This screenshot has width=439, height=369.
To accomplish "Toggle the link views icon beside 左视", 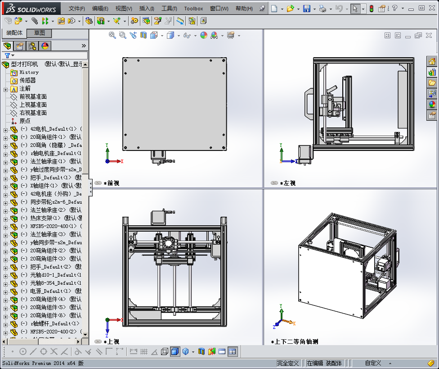I will (x=274, y=183).
